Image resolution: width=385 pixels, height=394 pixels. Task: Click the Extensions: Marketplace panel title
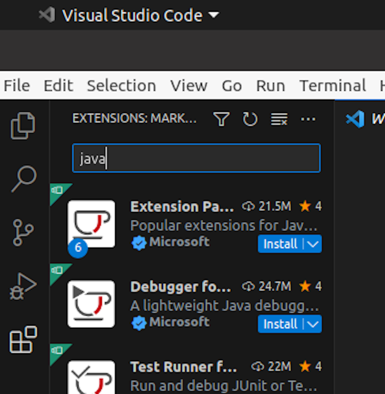[135, 118]
